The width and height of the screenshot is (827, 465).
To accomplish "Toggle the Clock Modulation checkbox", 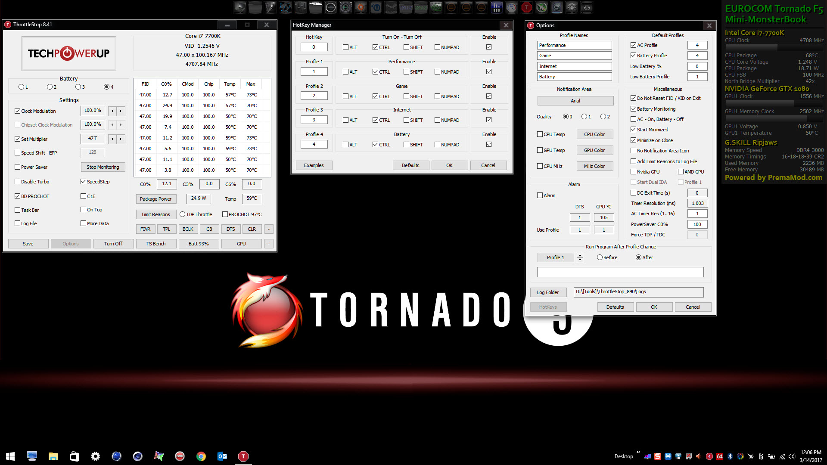I will 17,111.
